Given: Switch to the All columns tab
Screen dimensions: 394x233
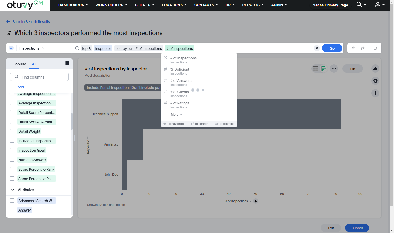Looking at the screenshot, I should 34,64.
